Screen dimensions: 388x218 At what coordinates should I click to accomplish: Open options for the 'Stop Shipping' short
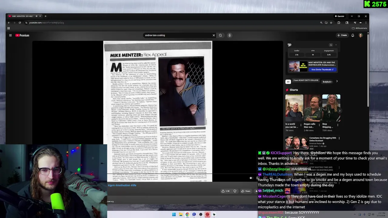click(x=338, y=125)
